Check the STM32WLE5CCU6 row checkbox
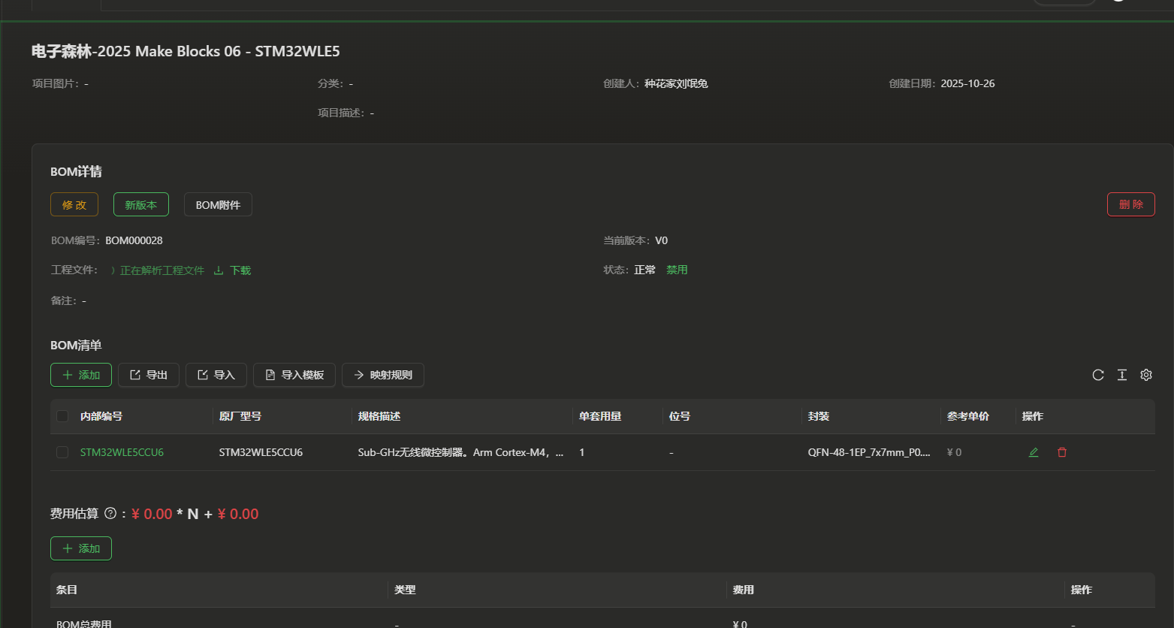This screenshot has width=1174, height=628. 62,452
